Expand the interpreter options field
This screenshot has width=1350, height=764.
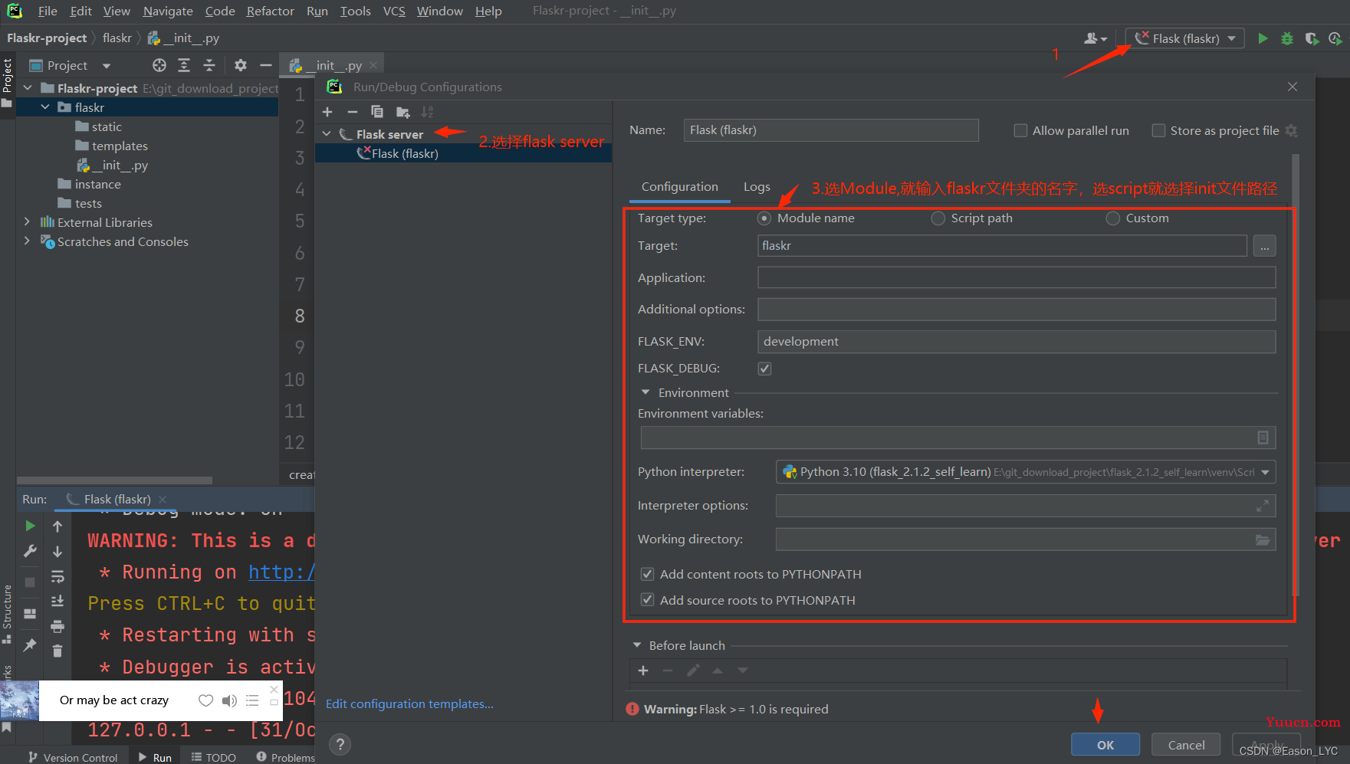(1262, 506)
